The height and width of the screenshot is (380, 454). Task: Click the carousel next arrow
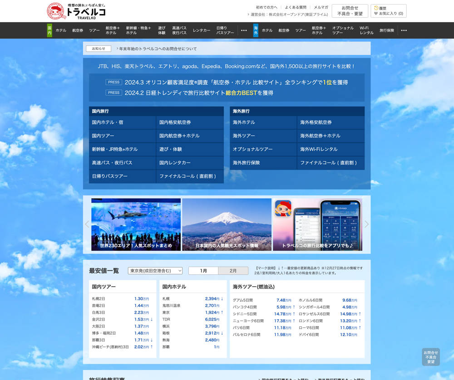366,224
